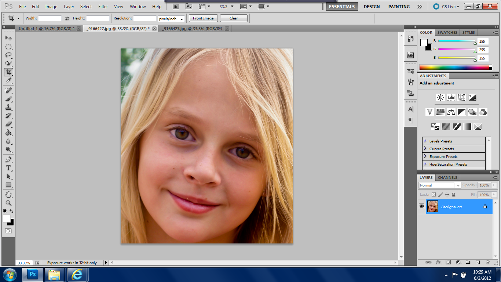The width and height of the screenshot is (501, 282).
Task: Toggle lock image pixels
Action: [x=440, y=195]
